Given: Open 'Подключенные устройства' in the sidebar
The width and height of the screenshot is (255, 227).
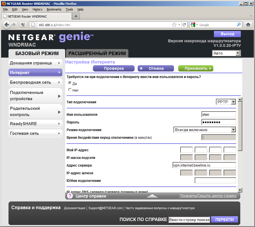Looking at the screenshot, I should [35, 96].
